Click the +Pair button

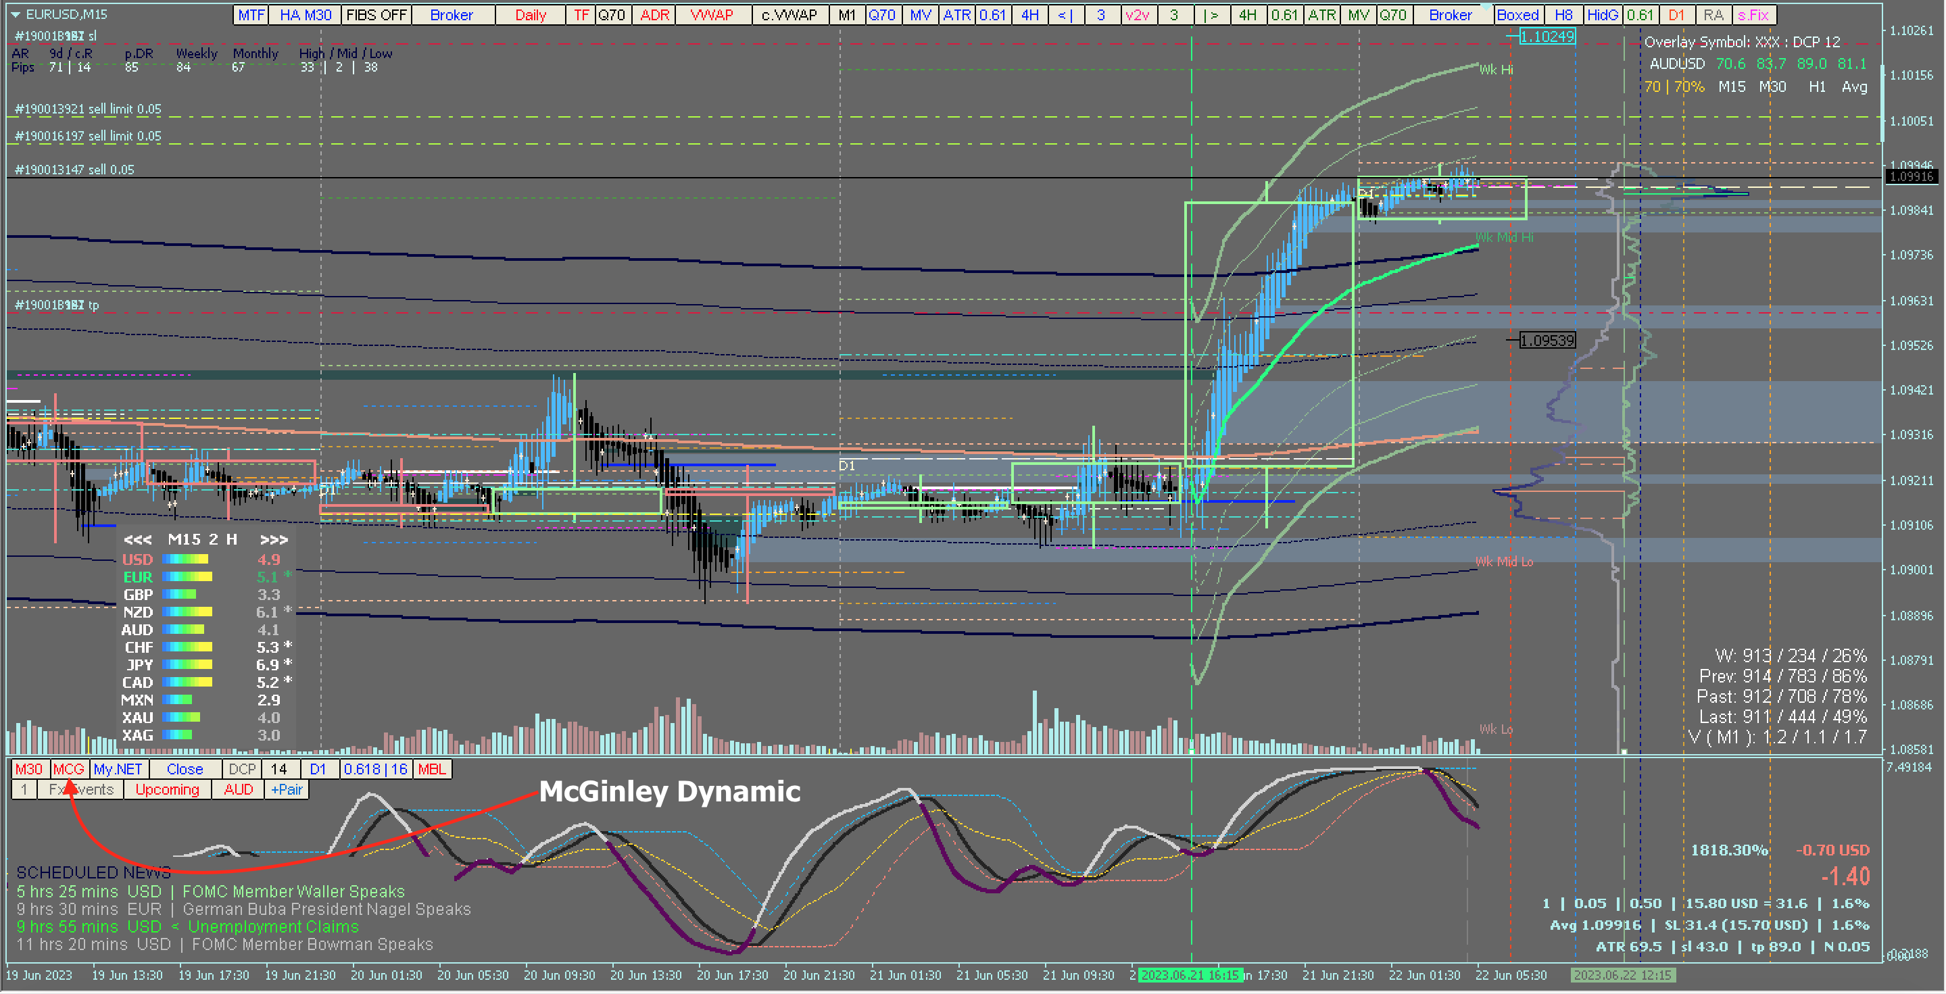(x=287, y=789)
